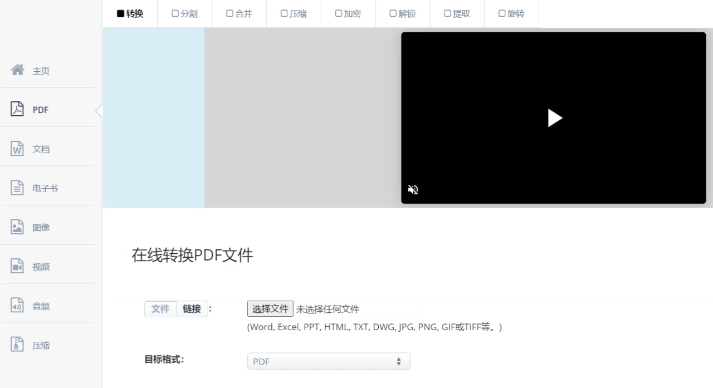Switch to the 旋转 tab
Screen dimensions: 713x388
[511, 13]
